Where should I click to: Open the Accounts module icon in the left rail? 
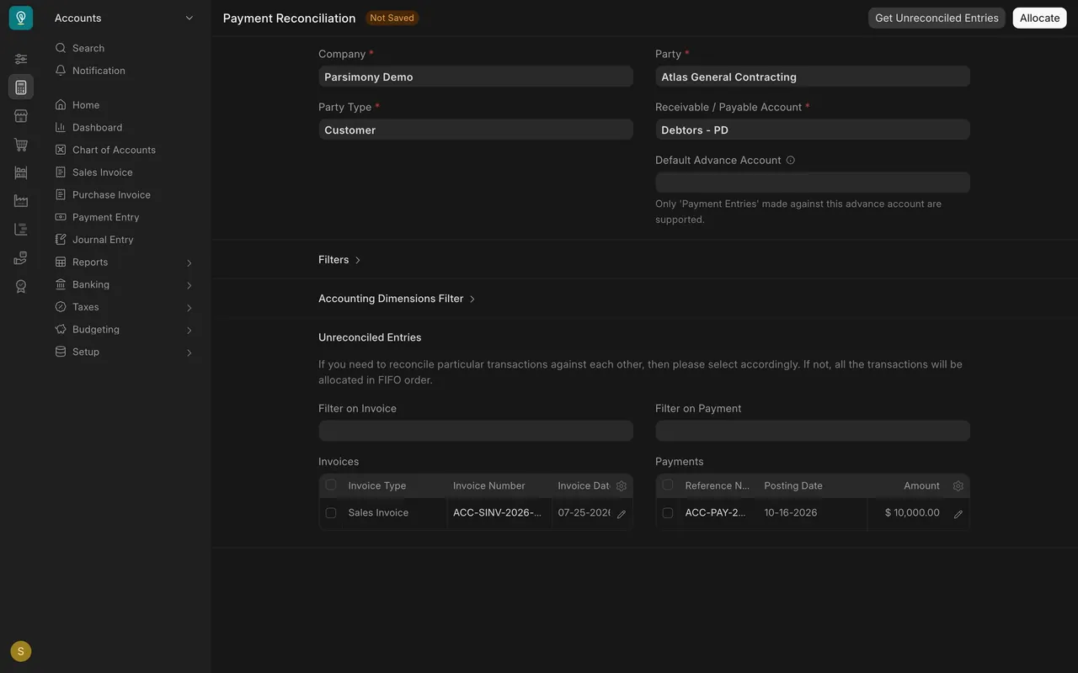coord(21,87)
